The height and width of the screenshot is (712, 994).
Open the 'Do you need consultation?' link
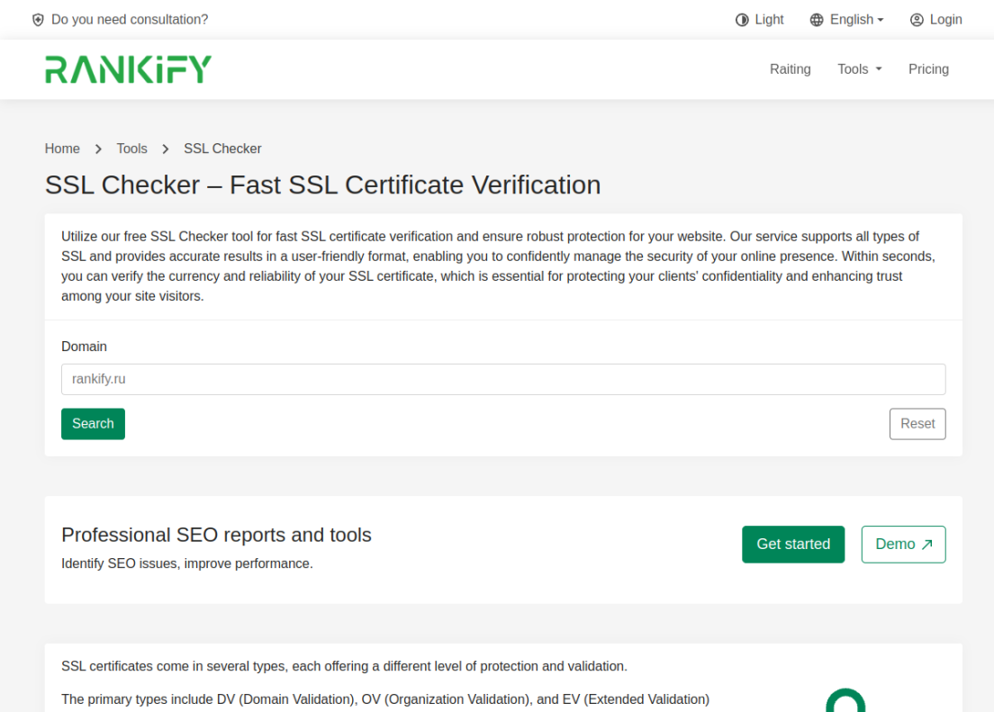click(x=130, y=20)
